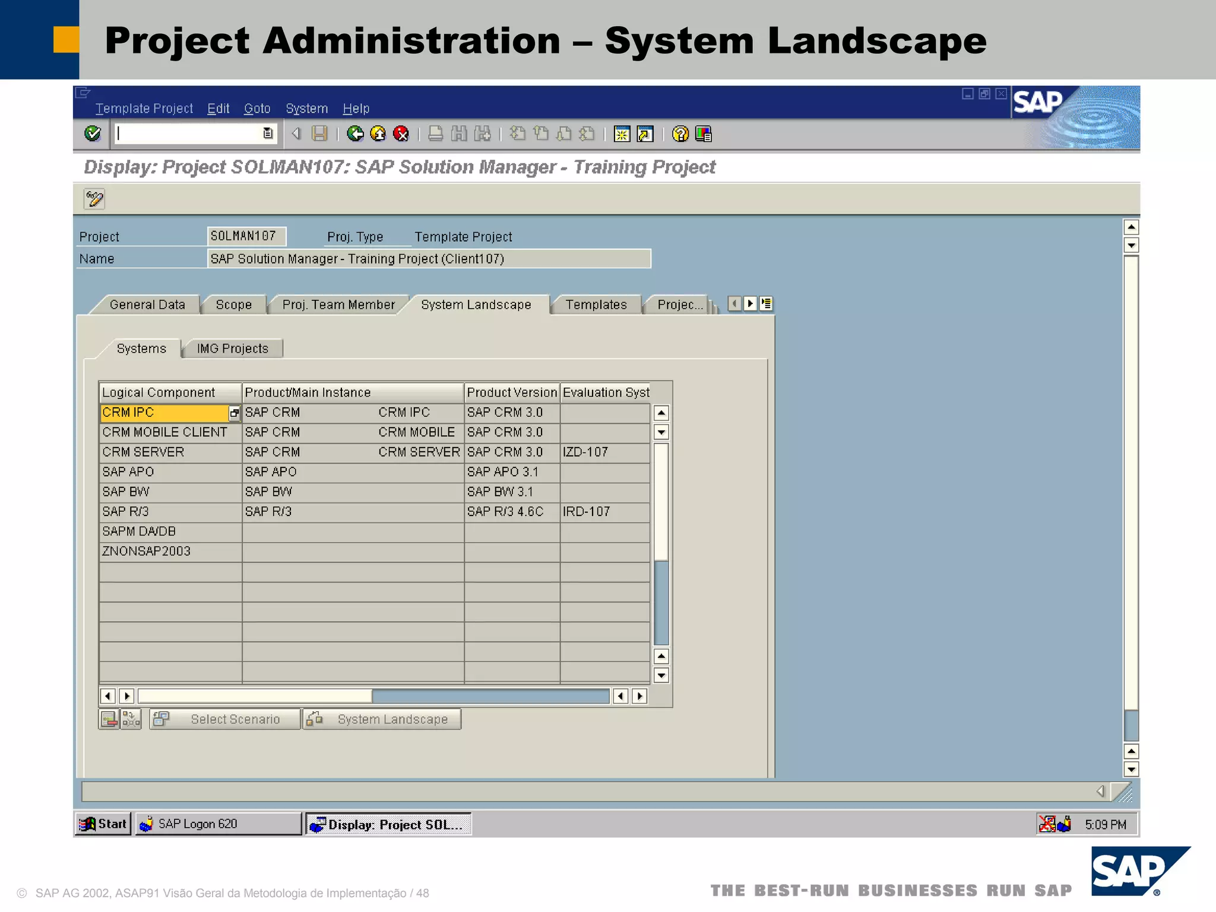Open the Edit menu
This screenshot has height=912, width=1216.
tap(218, 109)
